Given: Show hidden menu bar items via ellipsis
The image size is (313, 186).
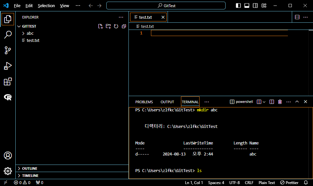Looking at the screenshot, I should [x=78, y=6].
